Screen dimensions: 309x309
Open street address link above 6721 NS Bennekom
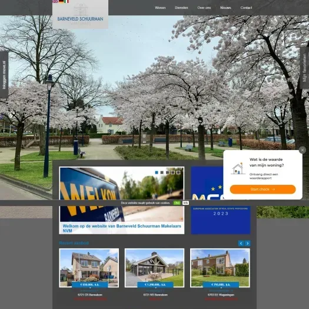(x=155, y=291)
